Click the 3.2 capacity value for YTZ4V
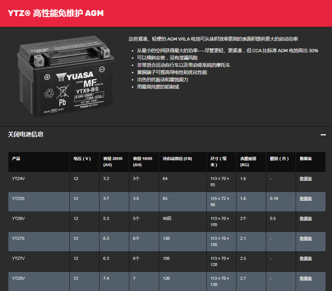Viewport: 332px width, 291px height. click(x=106, y=178)
